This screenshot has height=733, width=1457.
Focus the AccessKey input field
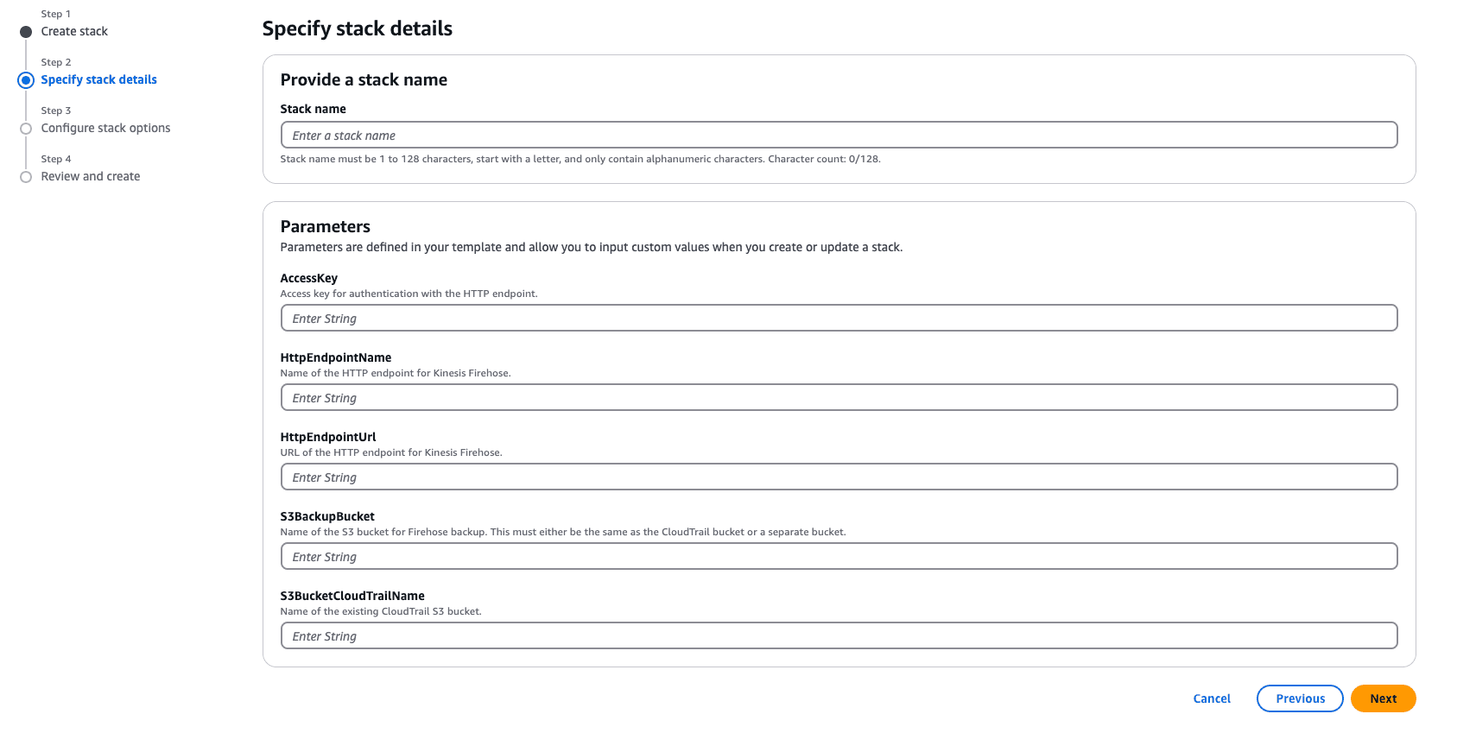click(839, 318)
